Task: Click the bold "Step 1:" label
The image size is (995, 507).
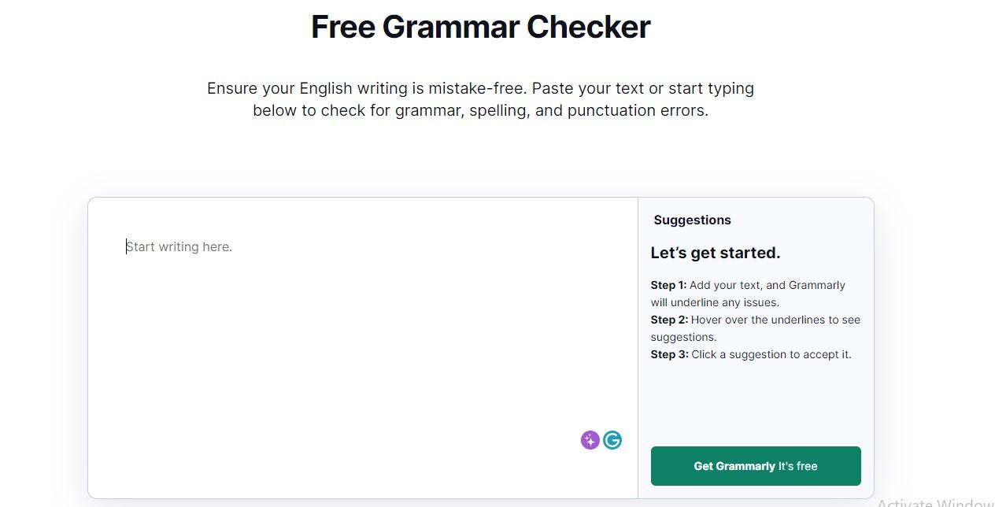Action: (x=668, y=285)
